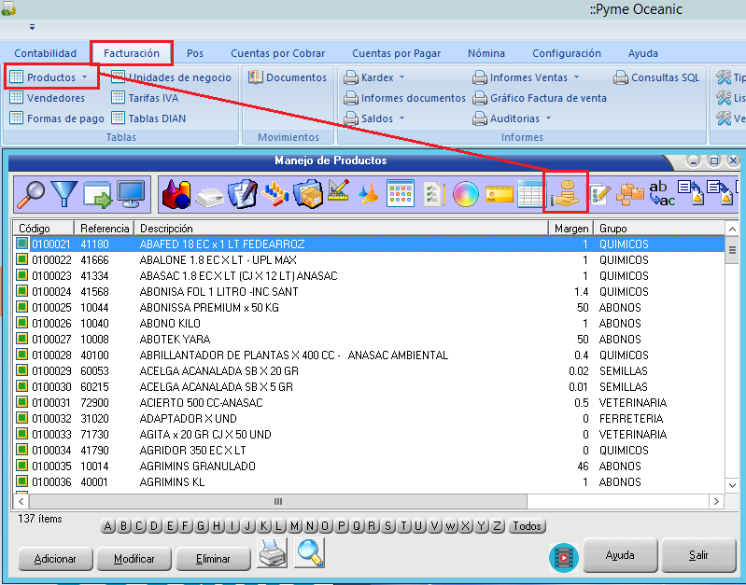Toggle the green marker for product 0100025

pos(22,308)
